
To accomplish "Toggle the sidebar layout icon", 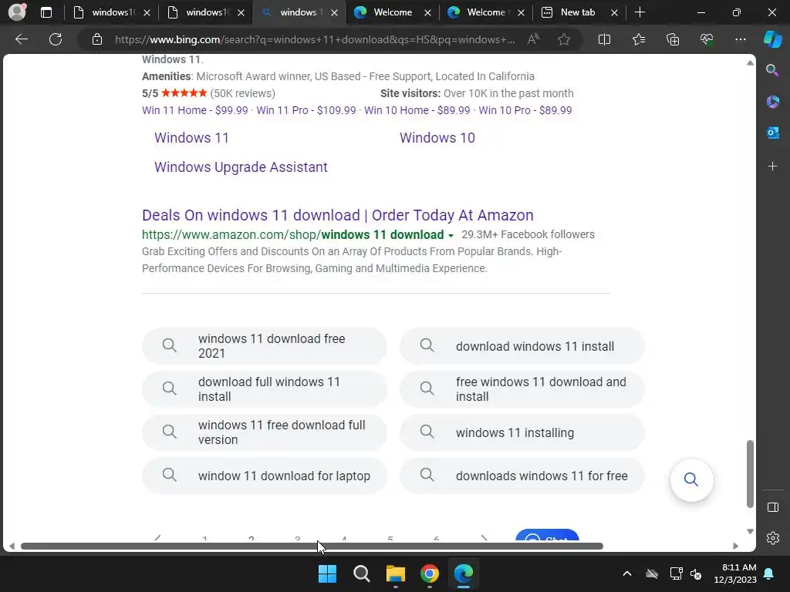I will [772, 507].
